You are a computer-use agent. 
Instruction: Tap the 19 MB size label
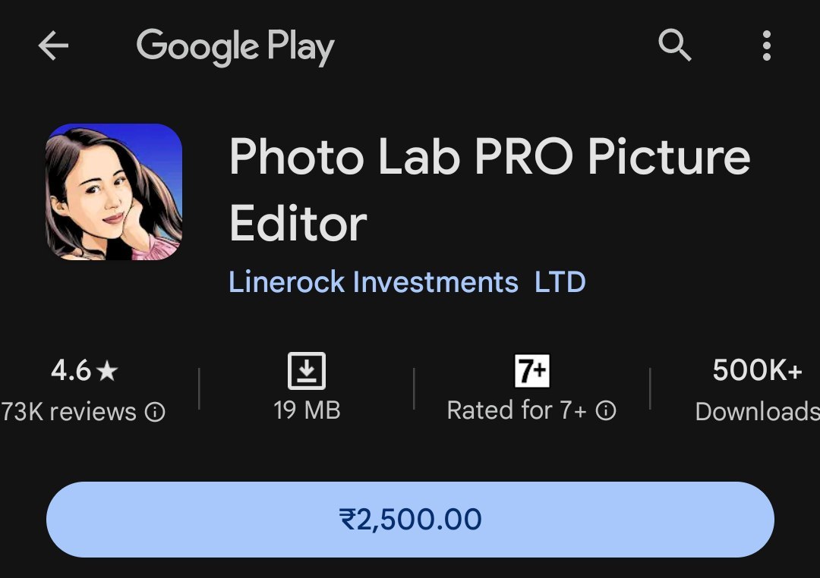[307, 410]
